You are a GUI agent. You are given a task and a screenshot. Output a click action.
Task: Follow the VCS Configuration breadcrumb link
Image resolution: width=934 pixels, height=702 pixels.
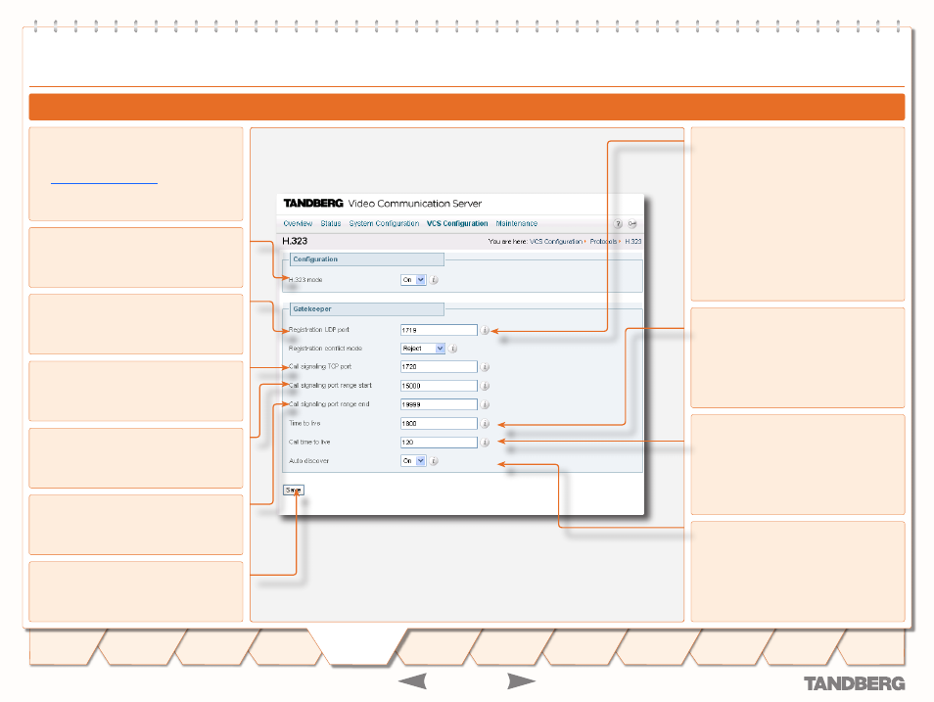tap(556, 242)
